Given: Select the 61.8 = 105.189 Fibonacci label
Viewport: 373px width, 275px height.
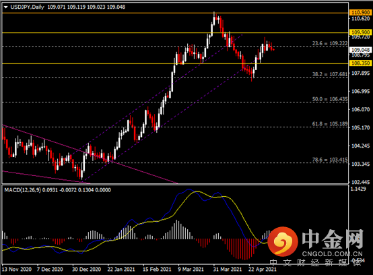Looking at the screenshot, I should (330, 123).
